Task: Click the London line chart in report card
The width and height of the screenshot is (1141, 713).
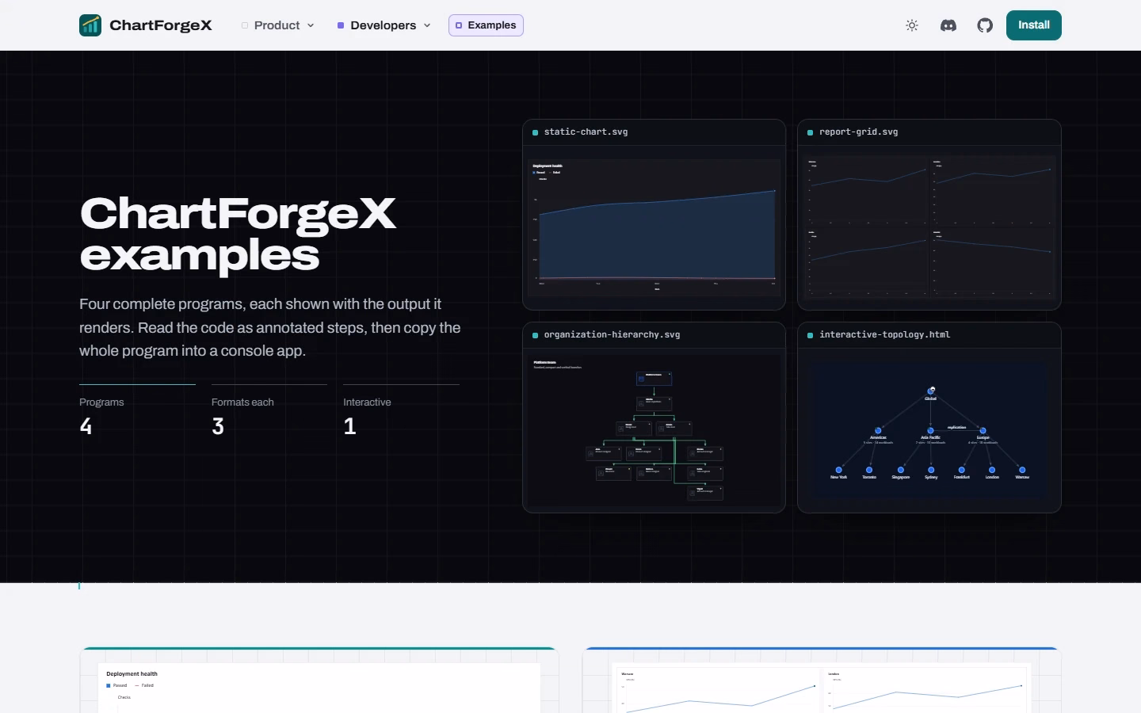Action: pos(926,691)
